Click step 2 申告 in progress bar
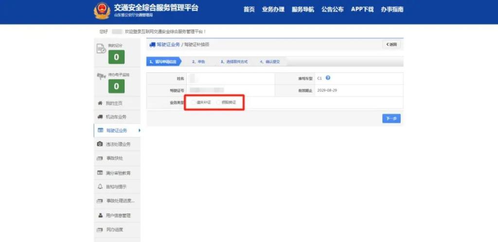This screenshot has width=498, height=242. tap(198, 62)
